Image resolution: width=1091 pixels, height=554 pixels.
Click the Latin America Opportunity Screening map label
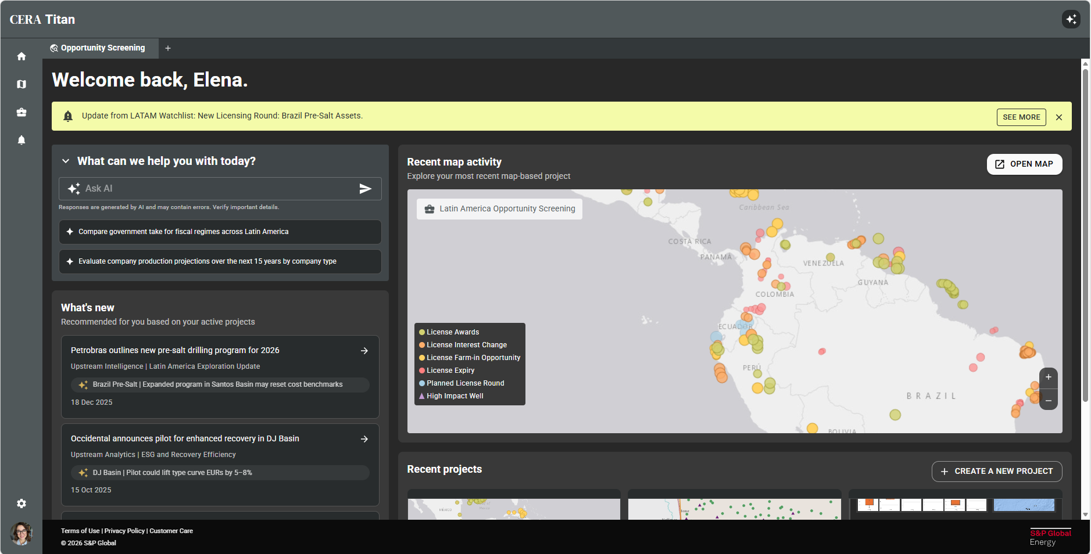pyautogui.click(x=499, y=209)
